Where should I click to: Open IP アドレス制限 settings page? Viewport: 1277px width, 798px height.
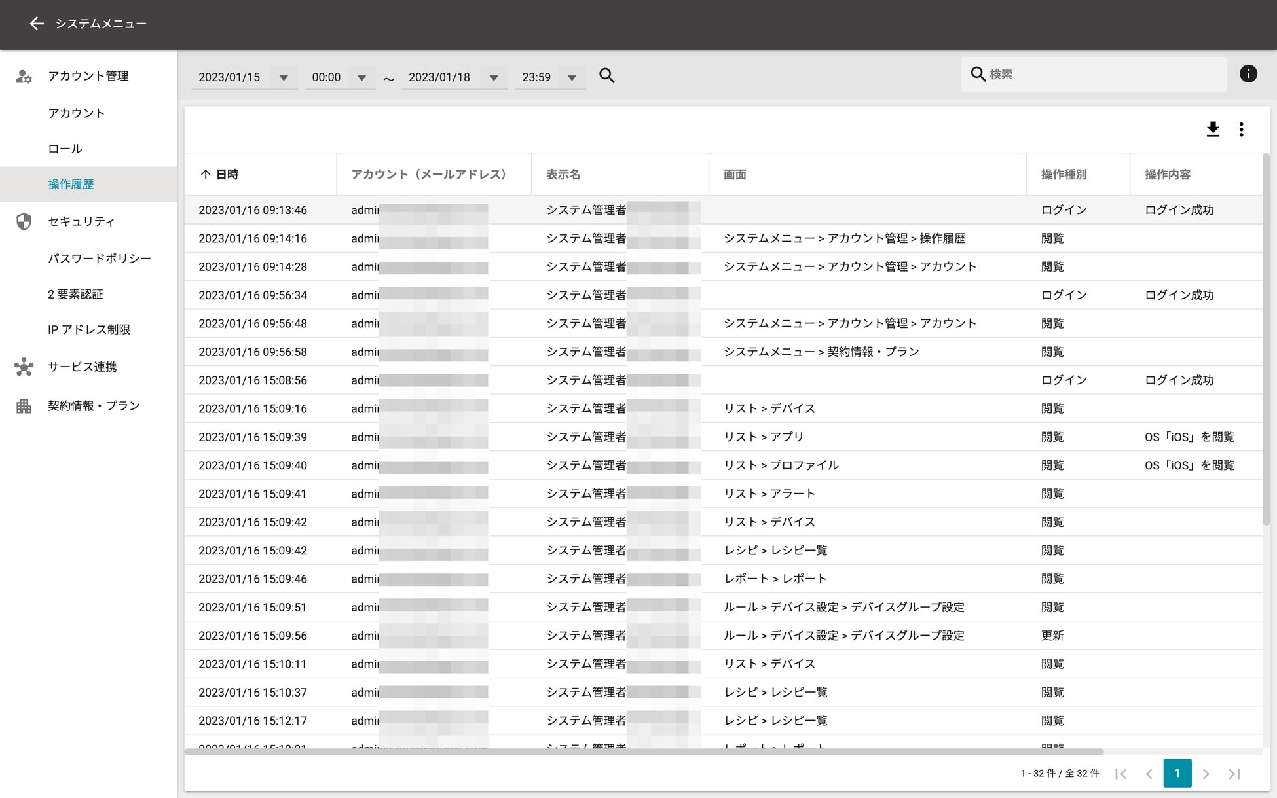(x=89, y=329)
